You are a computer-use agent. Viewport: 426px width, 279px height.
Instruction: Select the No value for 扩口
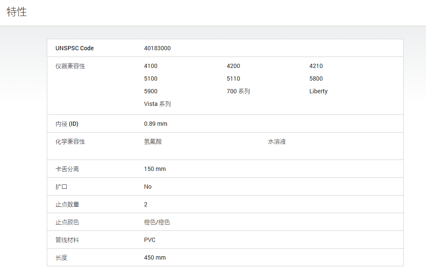point(148,187)
